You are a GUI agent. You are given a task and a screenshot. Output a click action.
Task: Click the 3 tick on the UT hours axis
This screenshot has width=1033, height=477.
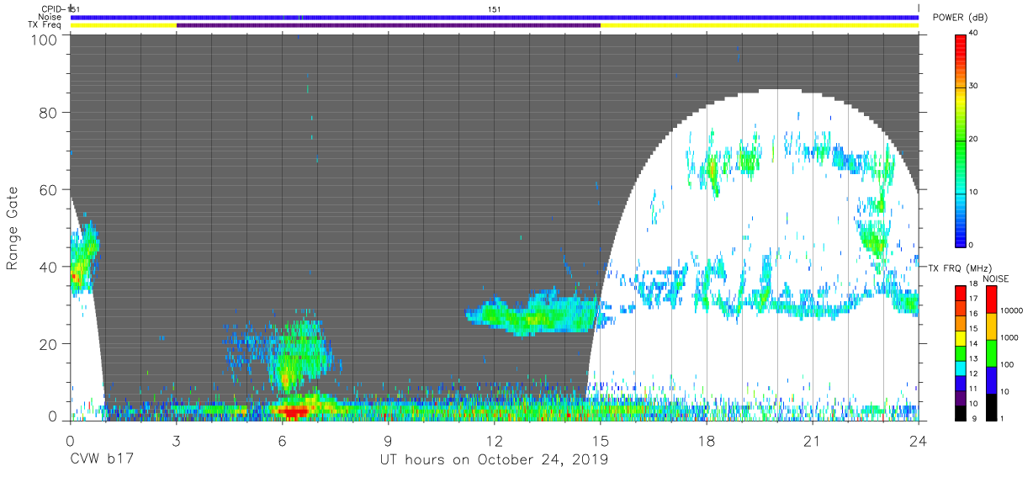176,439
